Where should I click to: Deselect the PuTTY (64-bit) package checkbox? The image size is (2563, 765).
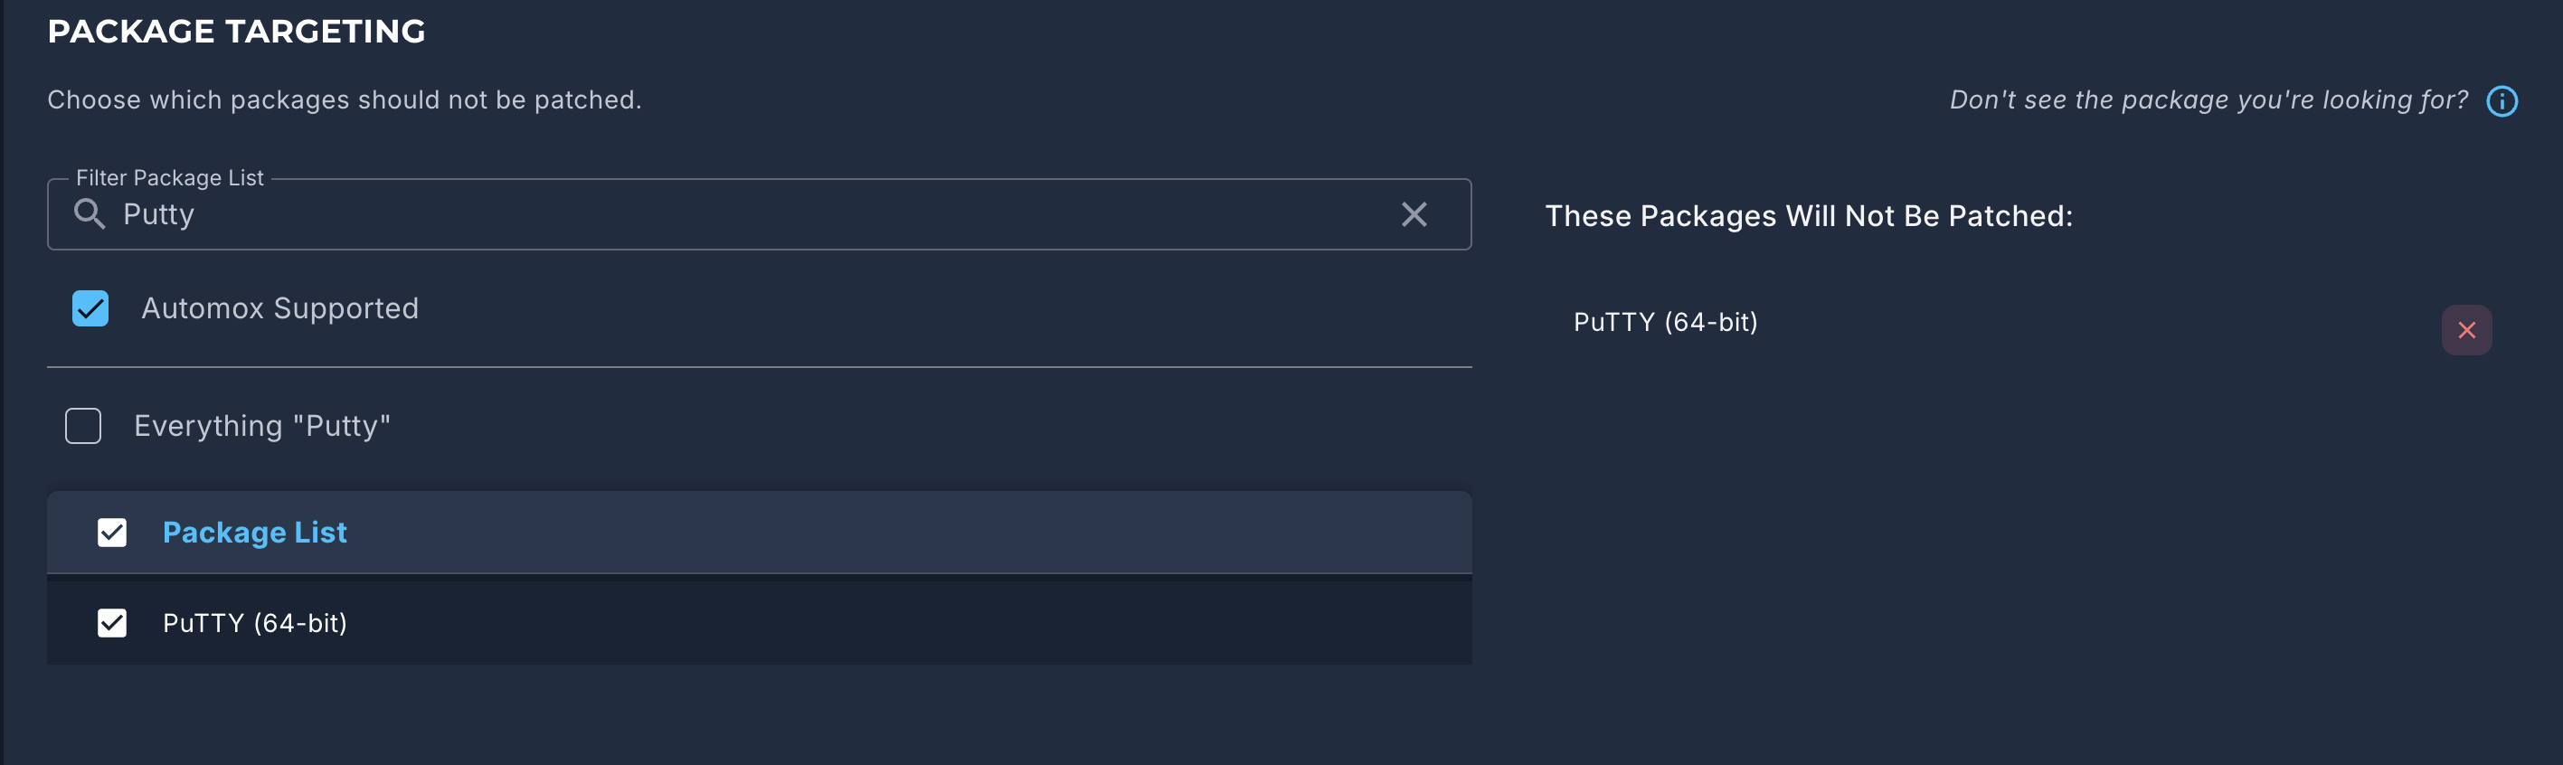(112, 623)
